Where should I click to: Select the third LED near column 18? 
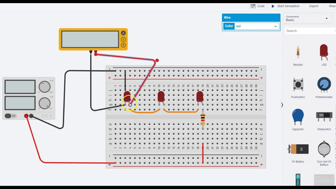[200, 98]
